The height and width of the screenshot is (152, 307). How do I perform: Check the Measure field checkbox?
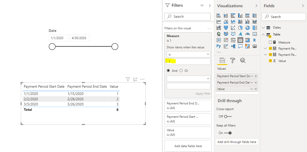click(270, 42)
